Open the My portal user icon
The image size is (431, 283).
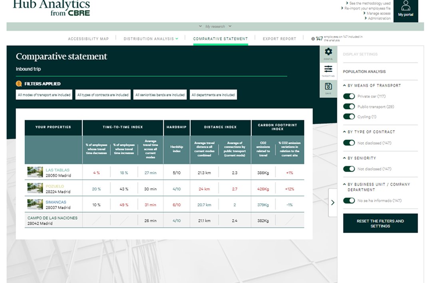tap(405, 8)
